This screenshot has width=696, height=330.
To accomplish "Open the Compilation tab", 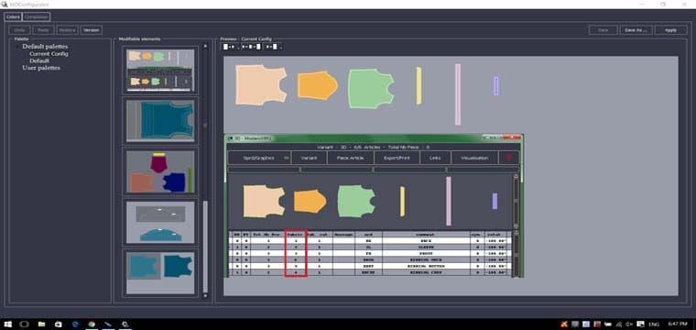I will click(37, 16).
